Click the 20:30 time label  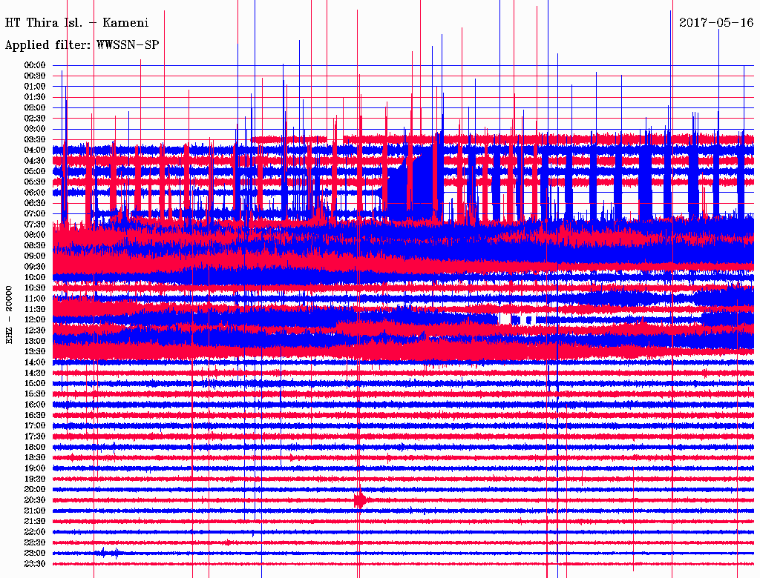tap(35, 500)
